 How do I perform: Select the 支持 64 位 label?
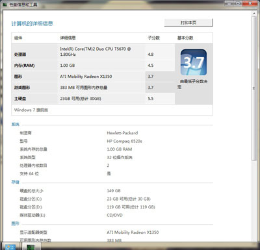[x=29, y=173]
